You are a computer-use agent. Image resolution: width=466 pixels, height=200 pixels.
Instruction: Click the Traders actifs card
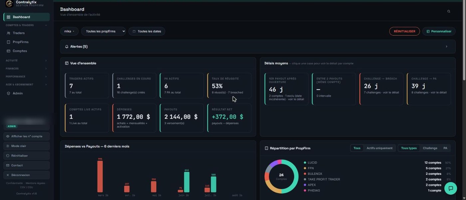(x=87, y=86)
